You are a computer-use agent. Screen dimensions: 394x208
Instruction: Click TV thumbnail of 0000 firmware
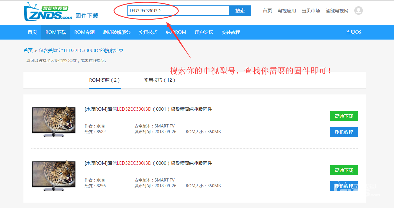pos(54,176)
